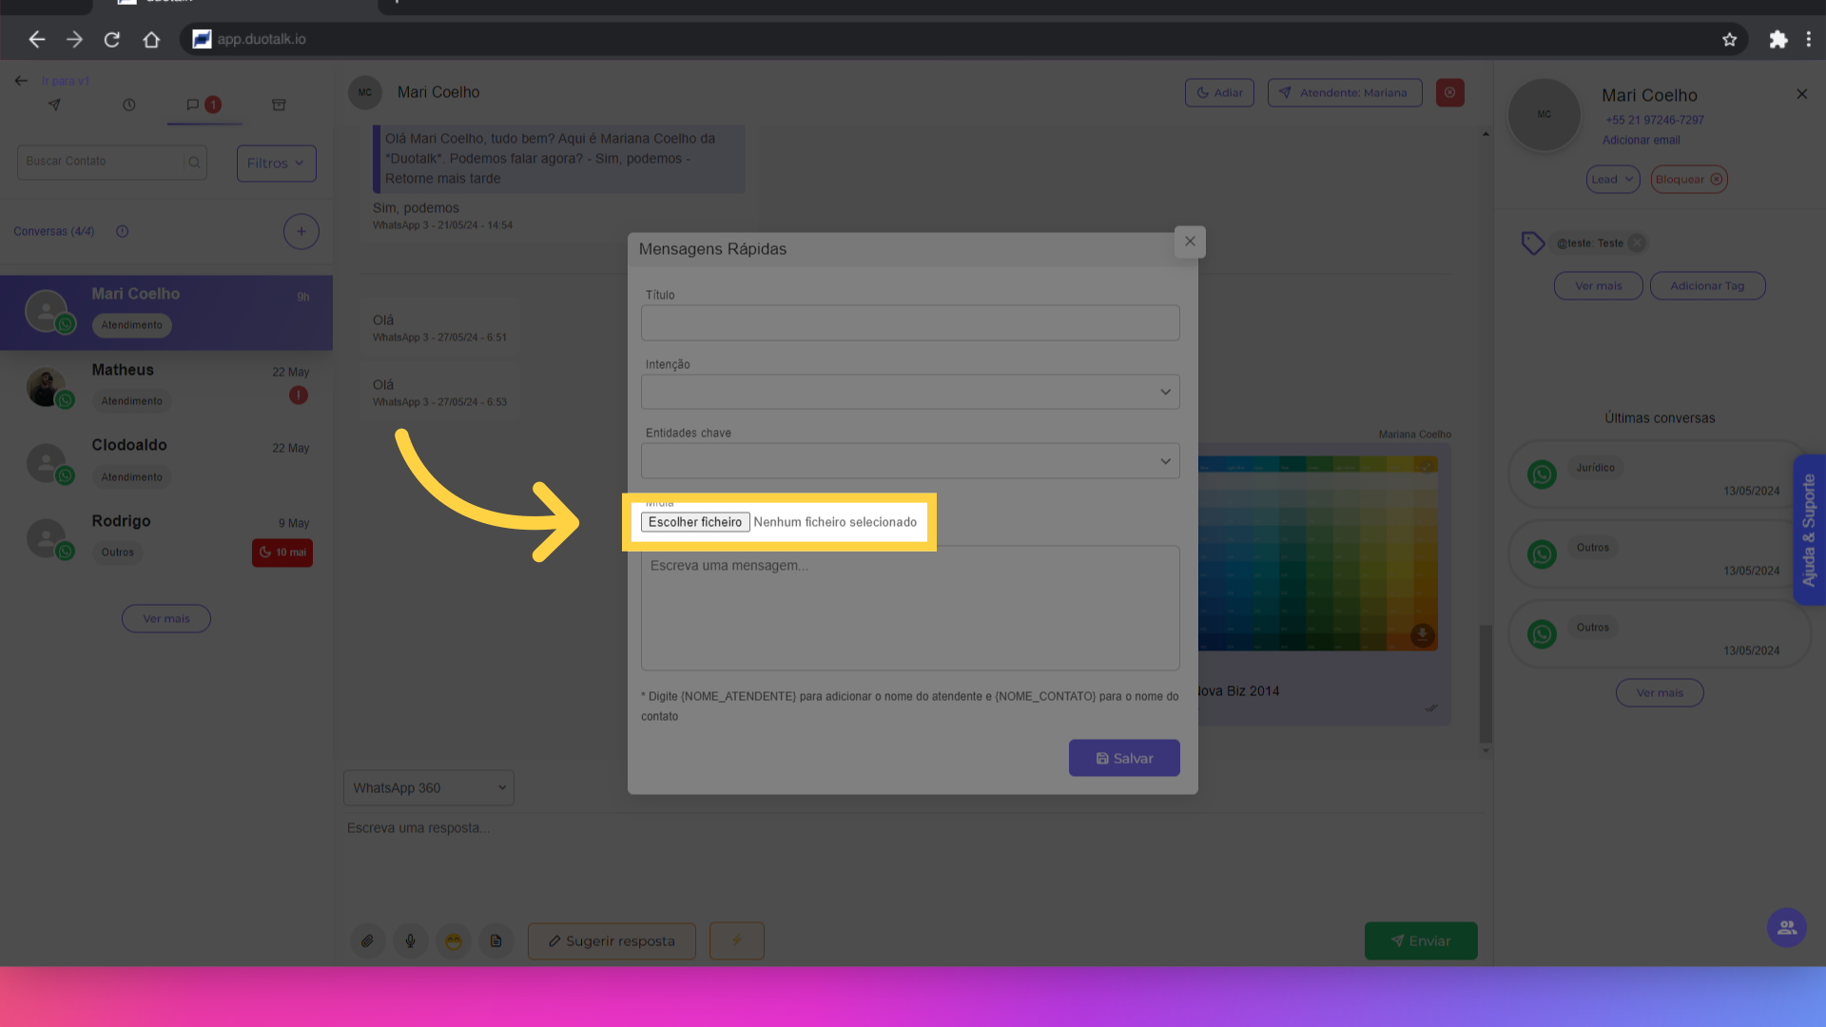Open the emoji picker icon
Image resolution: width=1826 pixels, height=1027 pixels.
pyautogui.click(x=454, y=940)
